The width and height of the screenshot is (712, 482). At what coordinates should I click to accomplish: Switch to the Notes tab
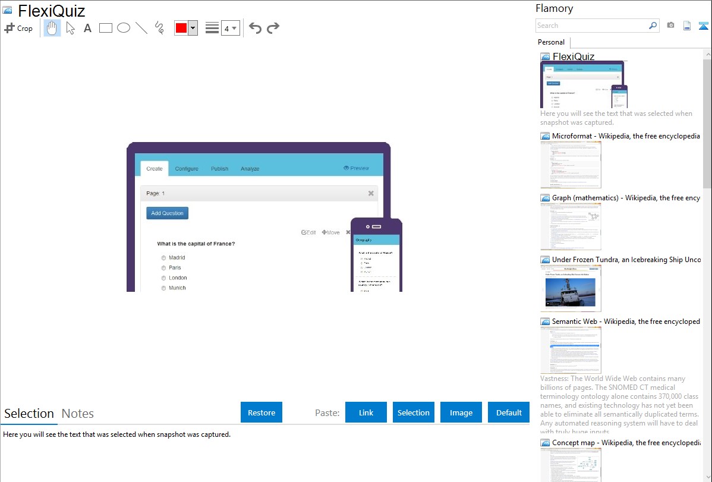(x=78, y=414)
